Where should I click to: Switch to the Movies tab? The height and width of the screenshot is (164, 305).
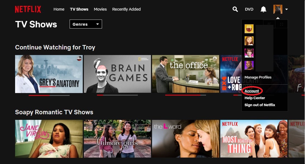(x=100, y=9)
